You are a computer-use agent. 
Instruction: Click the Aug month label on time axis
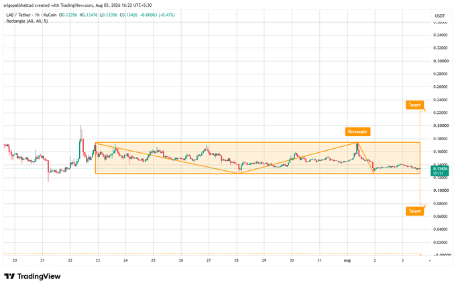pos(347,260)
